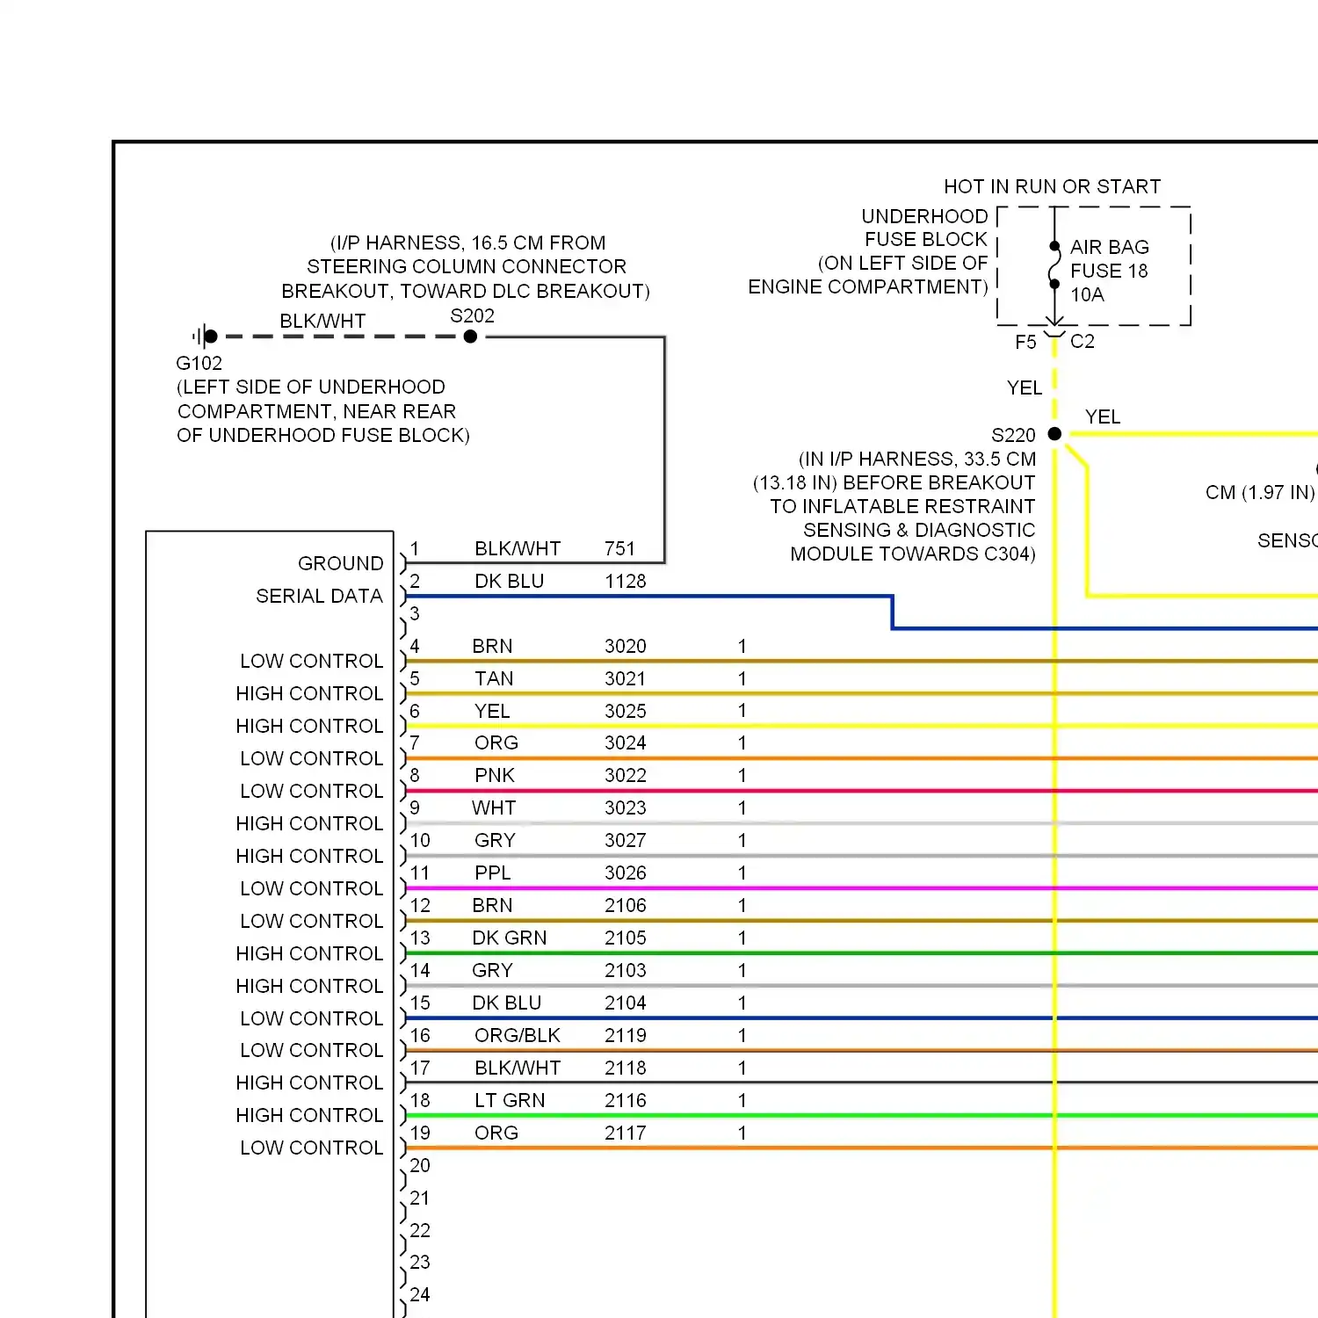1318x1318 pixels.
Task: Click the S202 splice dot
Action: 471,337
